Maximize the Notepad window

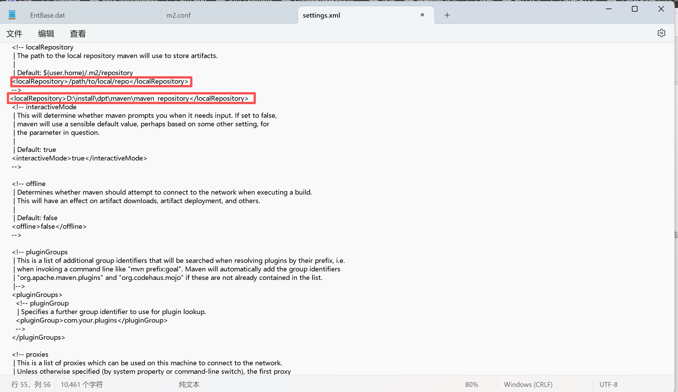click(x=634, y=9)
